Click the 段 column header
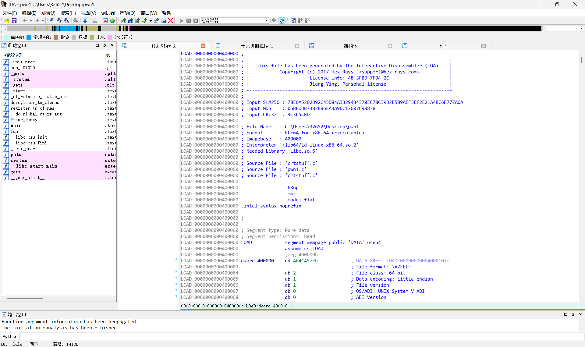585x347 pixels. (x=110, y=55)
